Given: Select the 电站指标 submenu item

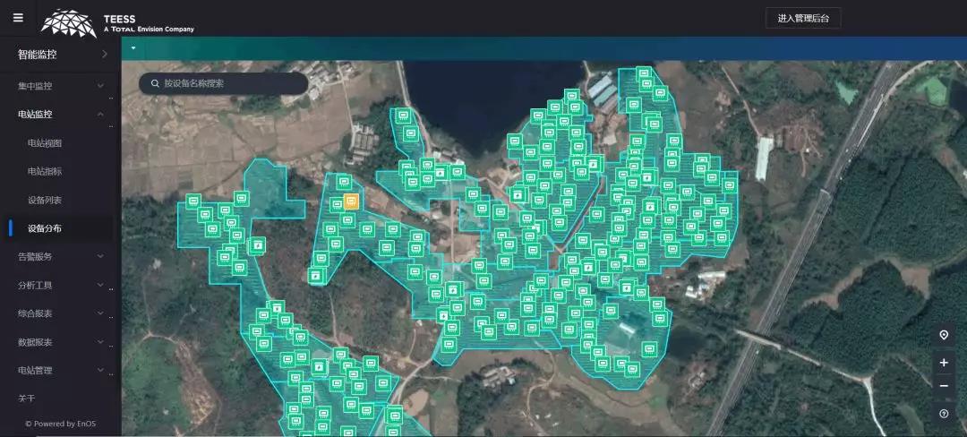Looking at the screenshot, I should click(x=45, y=171).
